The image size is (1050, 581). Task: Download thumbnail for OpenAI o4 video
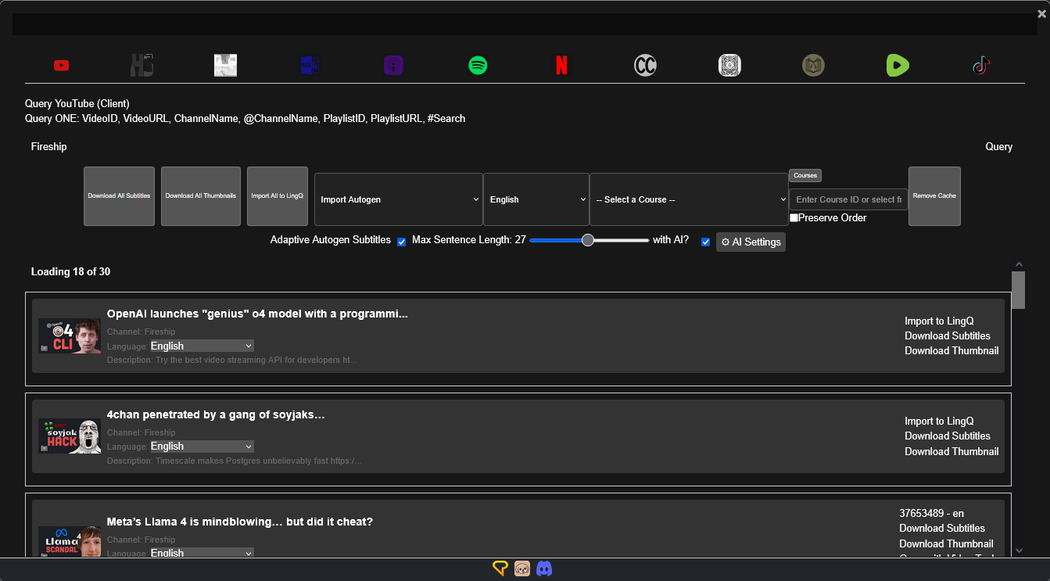[951, 350]
